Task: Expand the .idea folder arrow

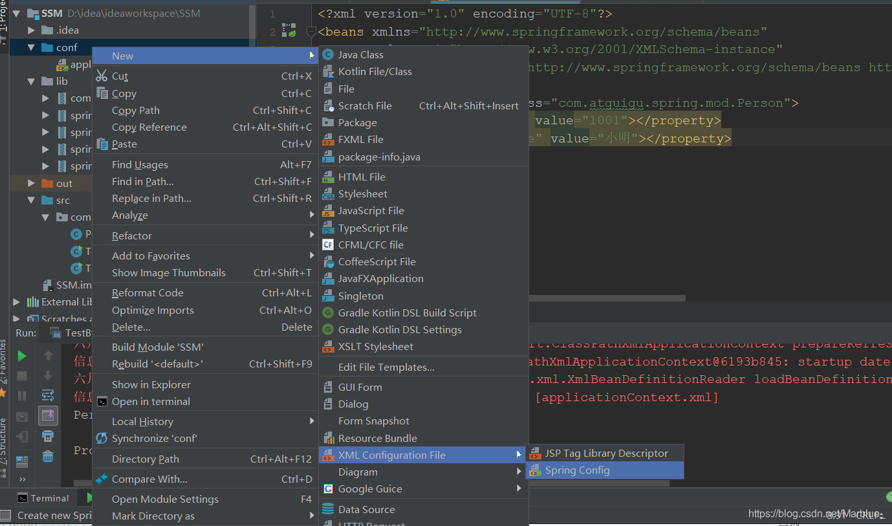Action: 32,30
